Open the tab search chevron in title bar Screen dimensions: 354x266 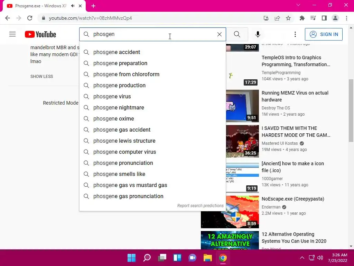(298, 5)
